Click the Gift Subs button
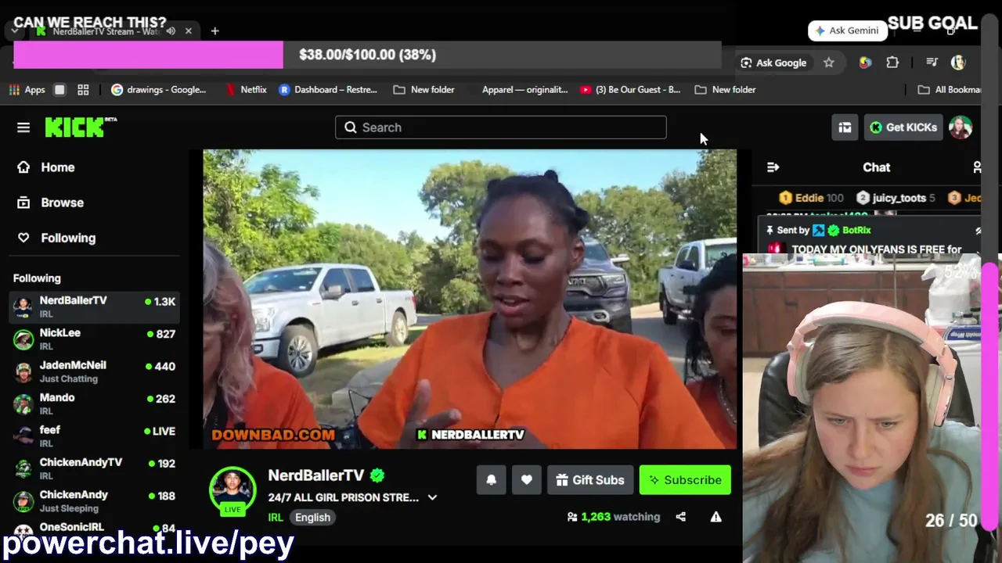The height and width of the screenshot is (563, 1002). pos(590,480)
